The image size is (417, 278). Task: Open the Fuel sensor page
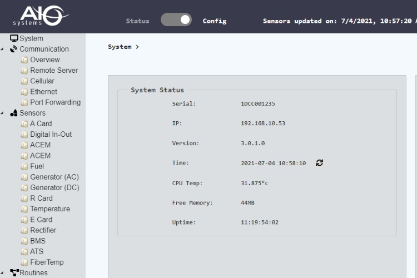[x=37, y=166]
